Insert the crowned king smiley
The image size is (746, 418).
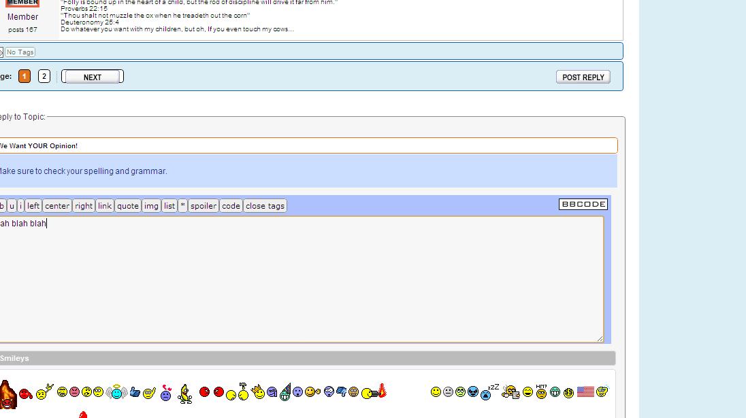tap(258, 391)
